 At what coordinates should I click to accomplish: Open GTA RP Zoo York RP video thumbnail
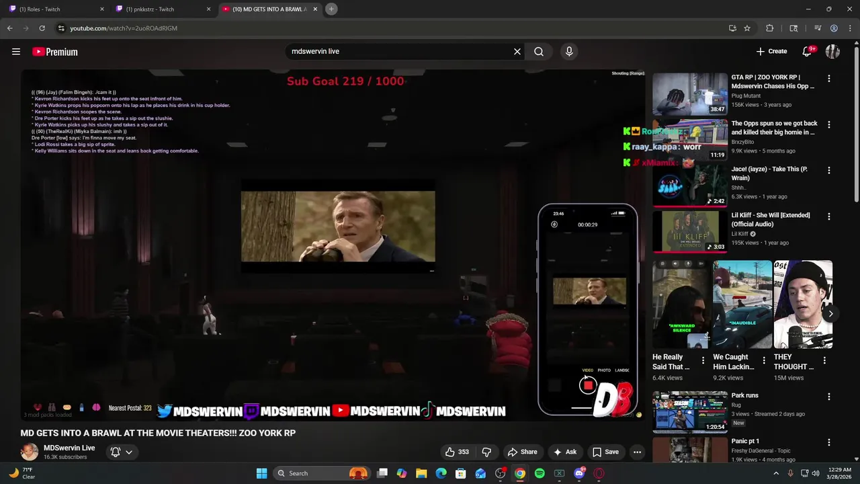point(690,94)
